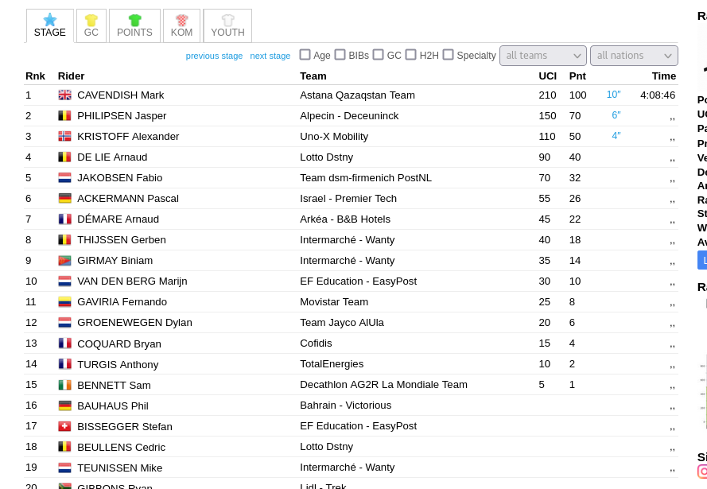Click the UCI column header
The image size is (707, 489).
pyautogui.click(x=547, y=76)
